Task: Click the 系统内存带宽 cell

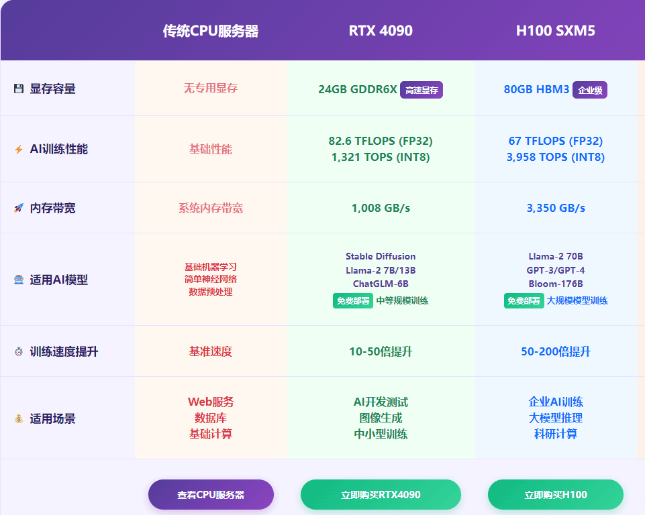Action: coord(211,208)
